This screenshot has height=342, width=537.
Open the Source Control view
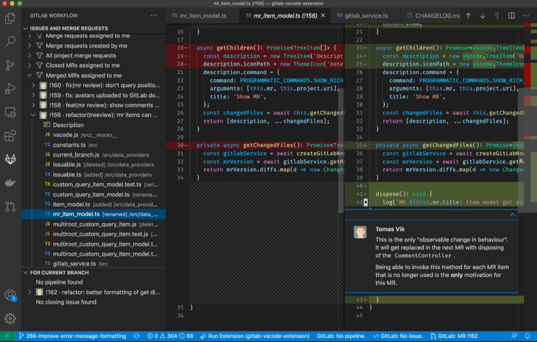(x=9, y=64)
